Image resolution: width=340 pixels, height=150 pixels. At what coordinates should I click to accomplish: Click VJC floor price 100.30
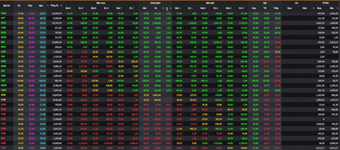(x=42, y=80)
